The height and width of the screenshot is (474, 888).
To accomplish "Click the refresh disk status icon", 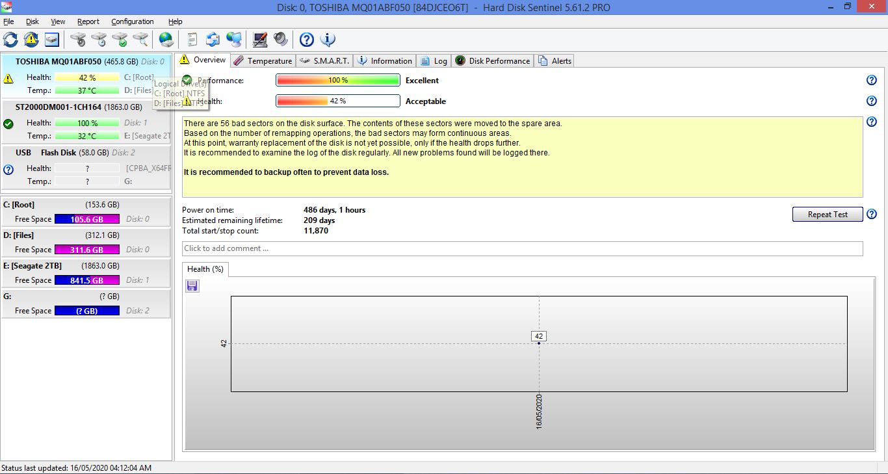I will 10,40.
